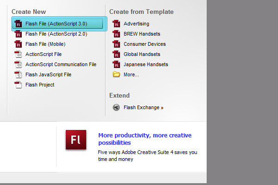Click the Flash File (ActionScript 2.0) icon
This screenshot has width=278, height=185.
pos(18,34)
